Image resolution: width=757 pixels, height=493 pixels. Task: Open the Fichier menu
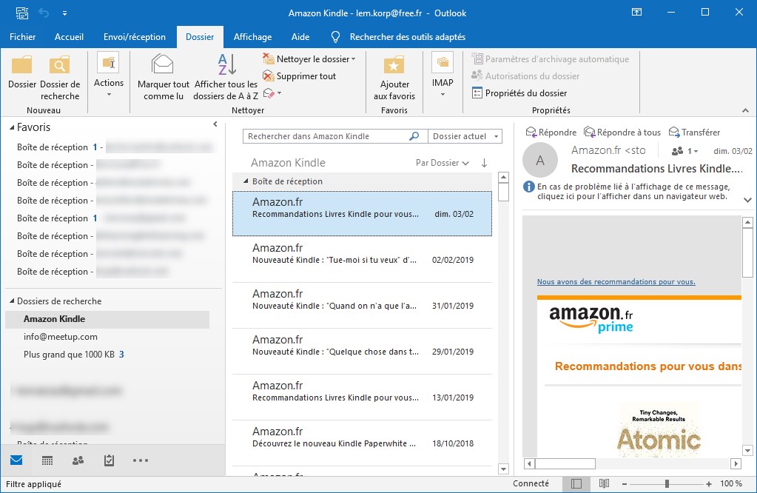pos(22,37)
